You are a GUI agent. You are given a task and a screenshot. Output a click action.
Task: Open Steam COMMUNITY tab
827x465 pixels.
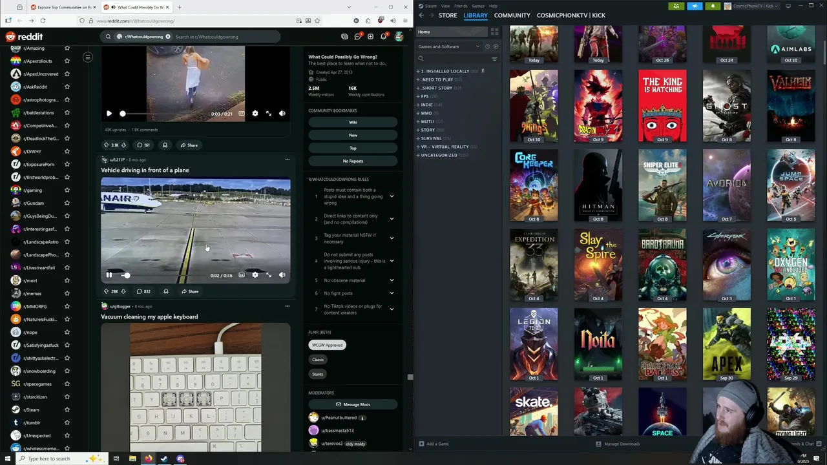512,15
